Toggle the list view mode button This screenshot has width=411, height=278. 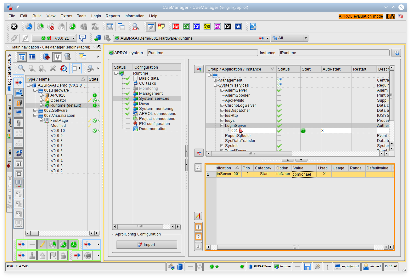32,57
